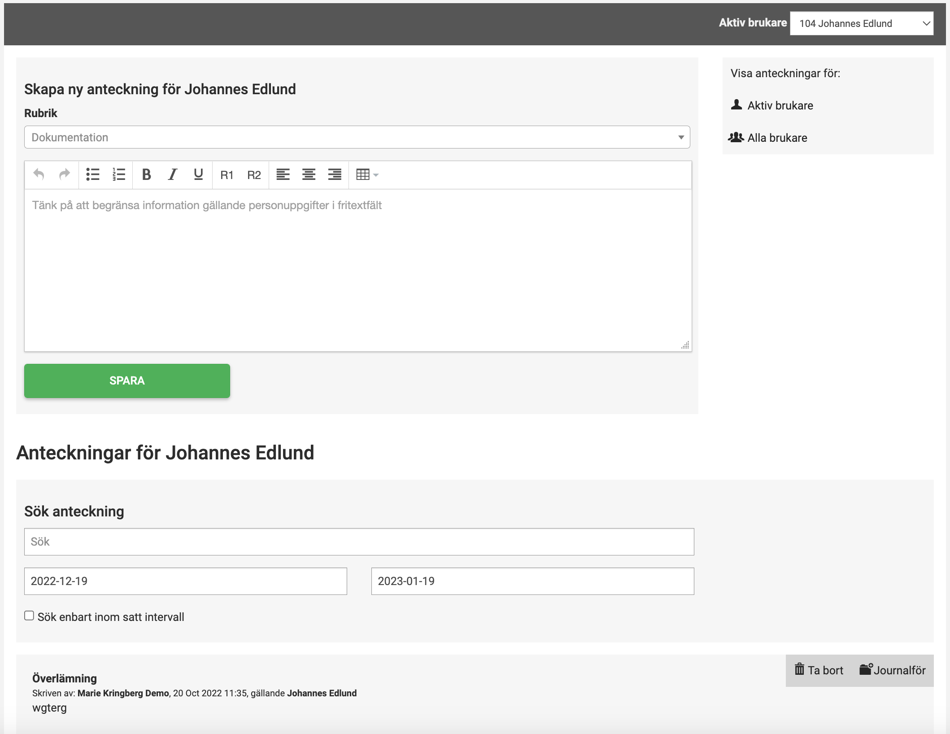The width and height of the screenshot is (950, 734).
Task: Apply R1 heading style
Action: 227,175
